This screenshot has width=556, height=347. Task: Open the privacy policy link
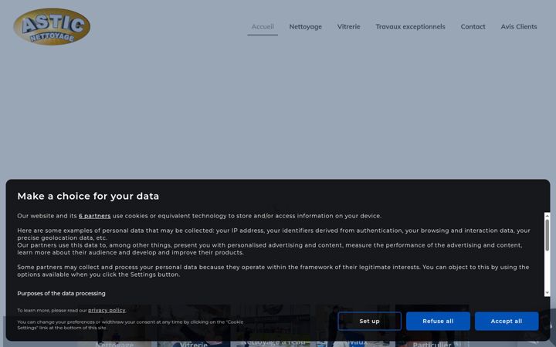tap(107, 310)
